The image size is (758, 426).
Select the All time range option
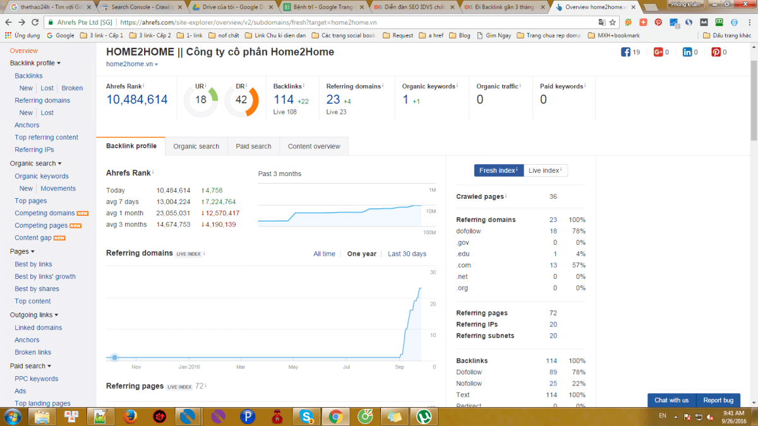pyautogui.click(x=325, y=254)
